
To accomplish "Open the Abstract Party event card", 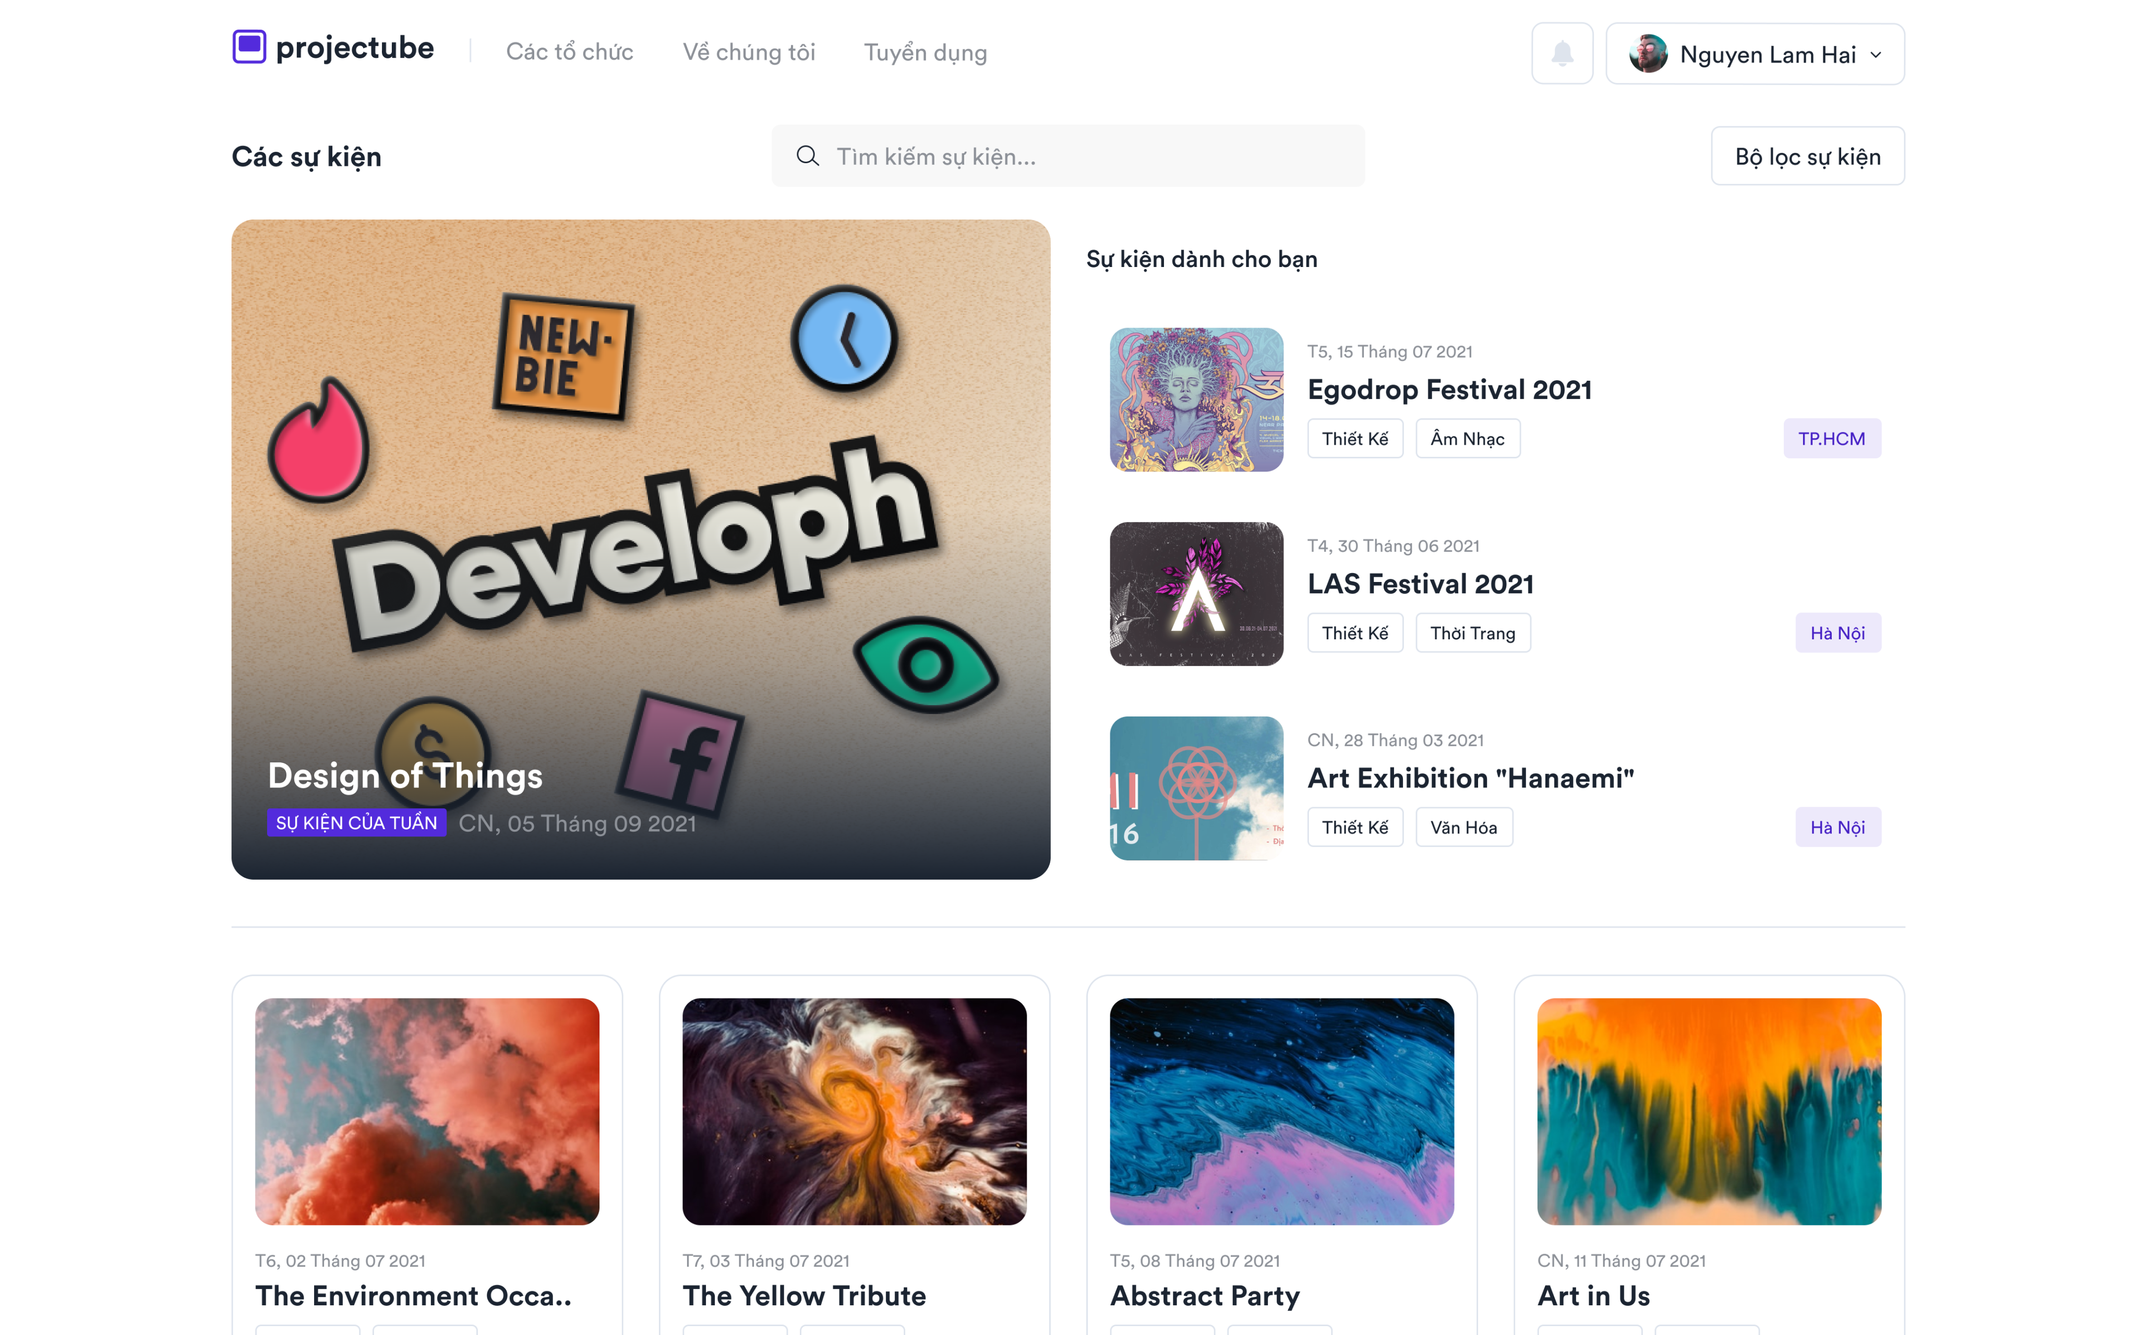I will click(x=1280, y=1148).
